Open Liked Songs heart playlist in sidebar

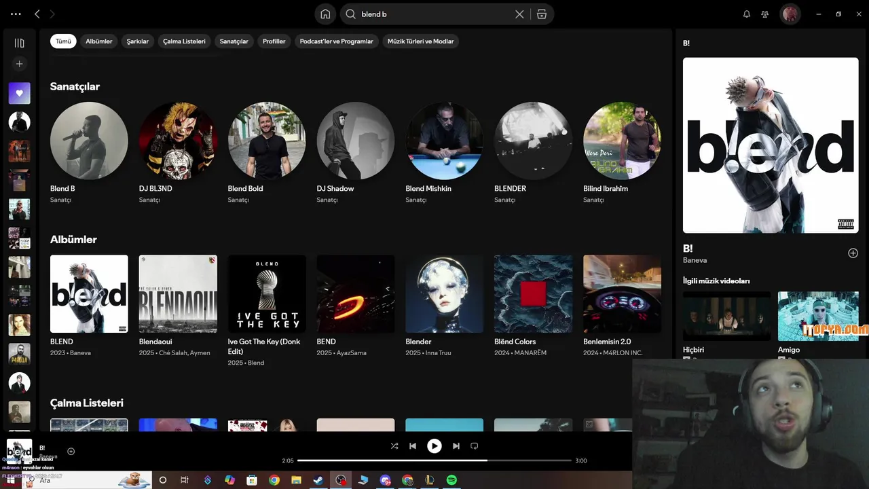pyautogui.click(x=19, y=93)
